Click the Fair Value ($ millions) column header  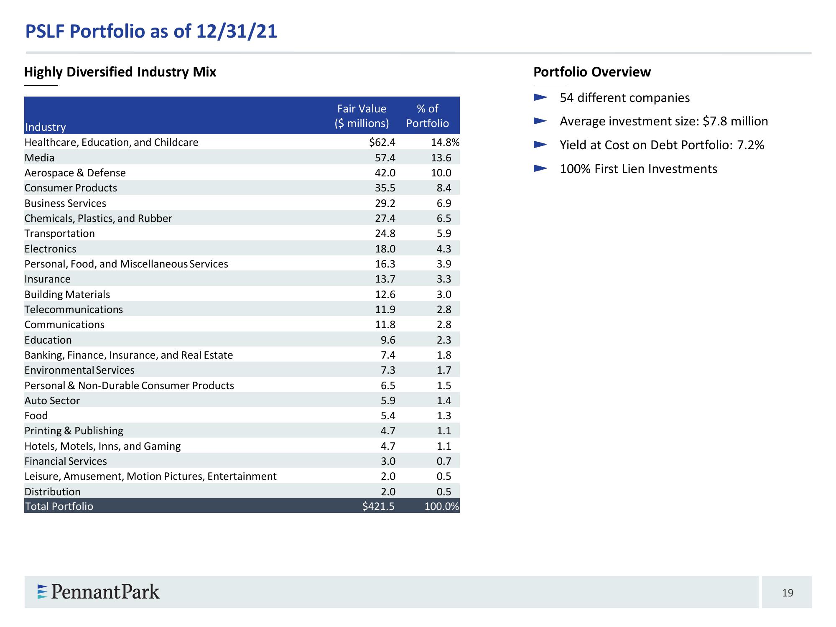coord(362,116)
